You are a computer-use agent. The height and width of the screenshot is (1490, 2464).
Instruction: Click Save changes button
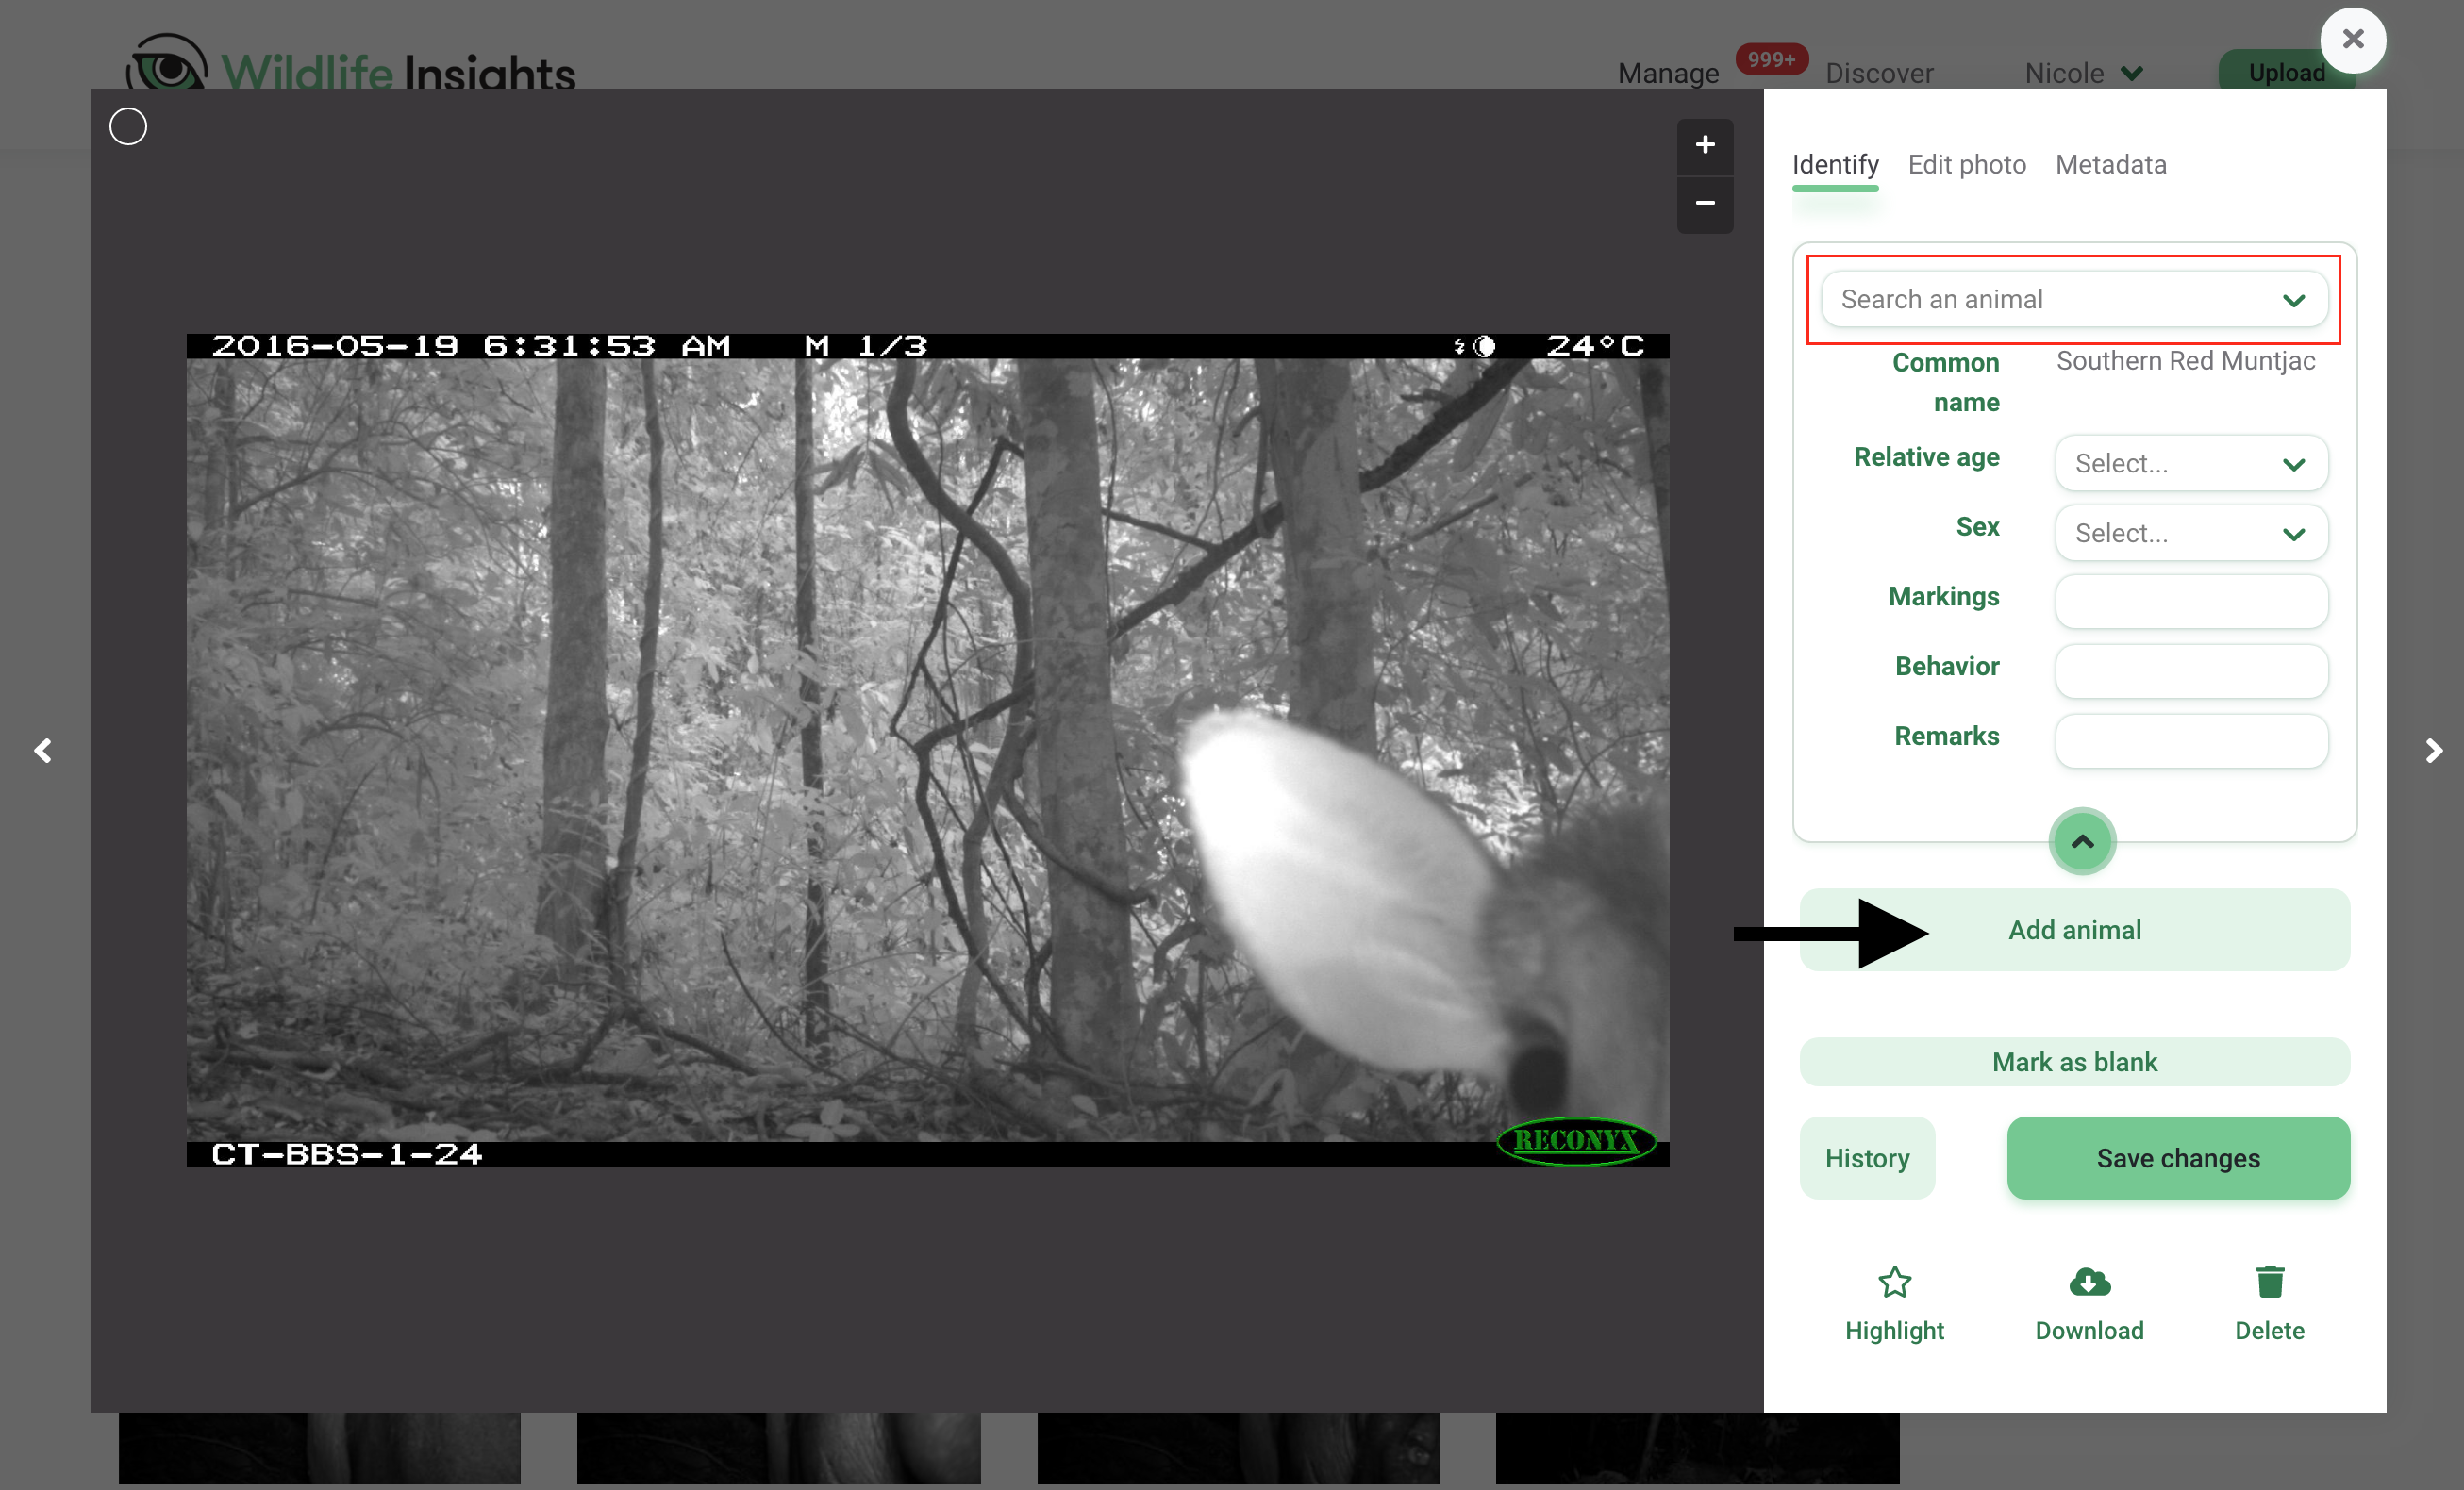tap(2178, 1158)
